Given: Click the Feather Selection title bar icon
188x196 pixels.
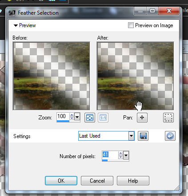Looking at the screenshot, I should pyautogui.click(x=12, y=13).
